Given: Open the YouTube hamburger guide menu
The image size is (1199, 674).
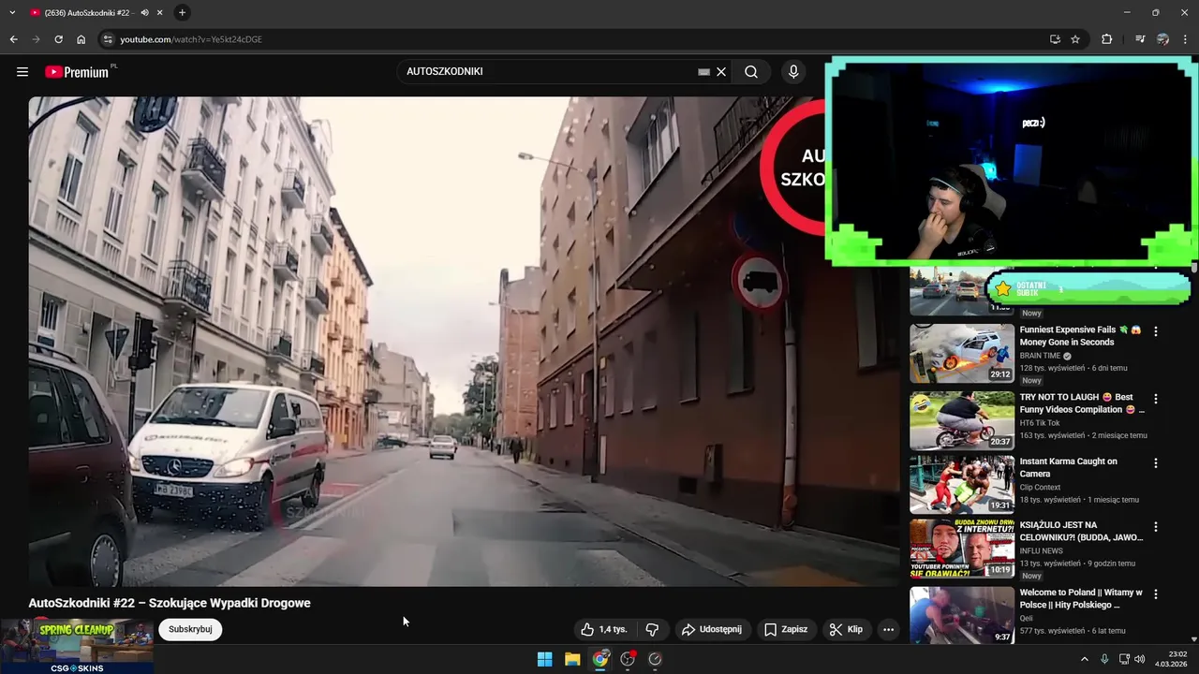Looking at the screenshot, I should [22, 71].
